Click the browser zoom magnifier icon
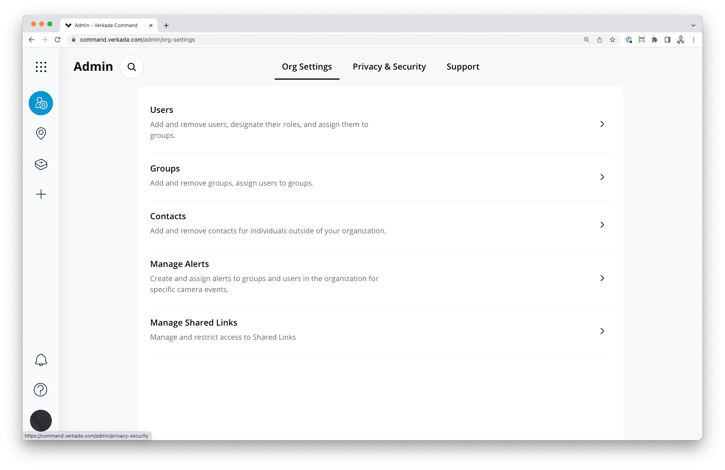 (x=587, y=40)
